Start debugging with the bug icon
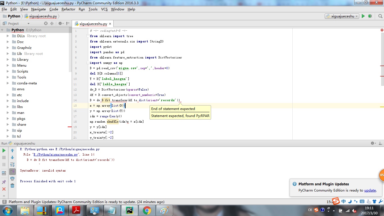Viewport: 384px width, 216px height. coord(370,16)
